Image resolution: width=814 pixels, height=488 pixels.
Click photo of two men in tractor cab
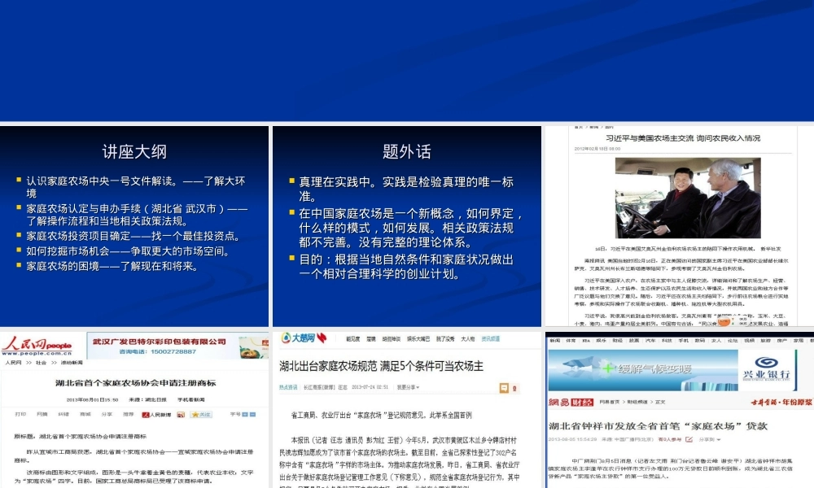(x=688, y=198)
